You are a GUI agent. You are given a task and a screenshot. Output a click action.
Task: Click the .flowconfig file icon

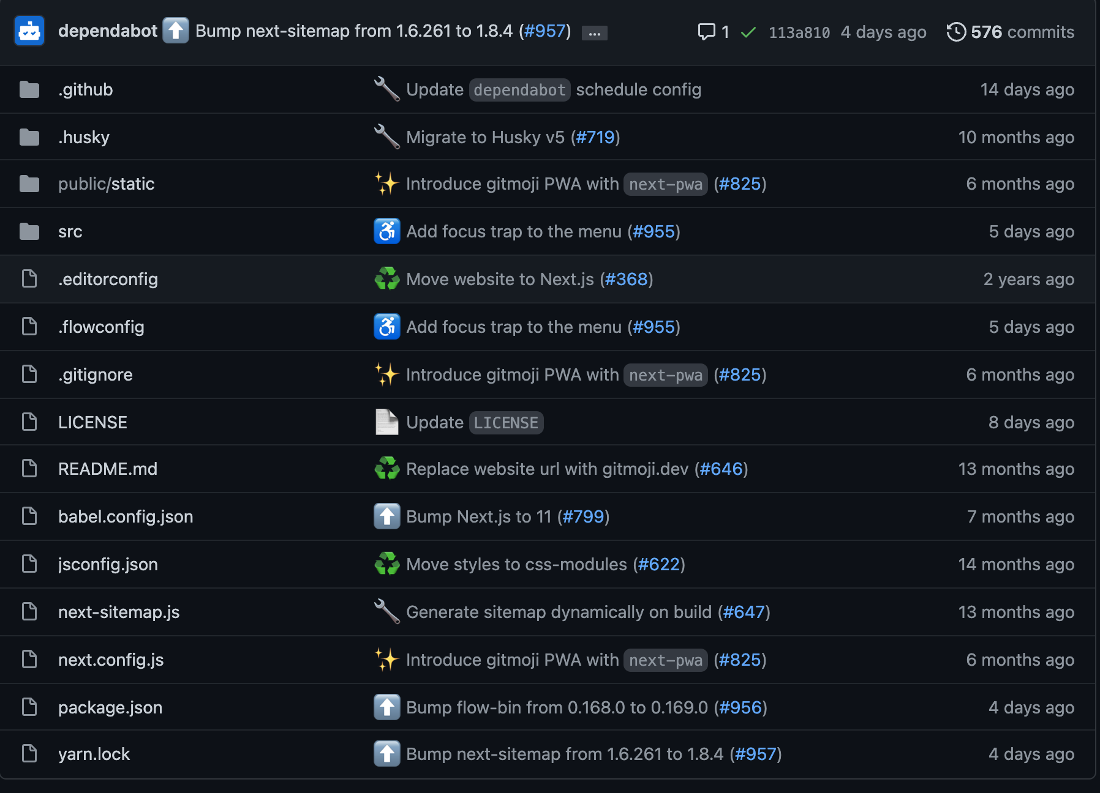(29, 327)
